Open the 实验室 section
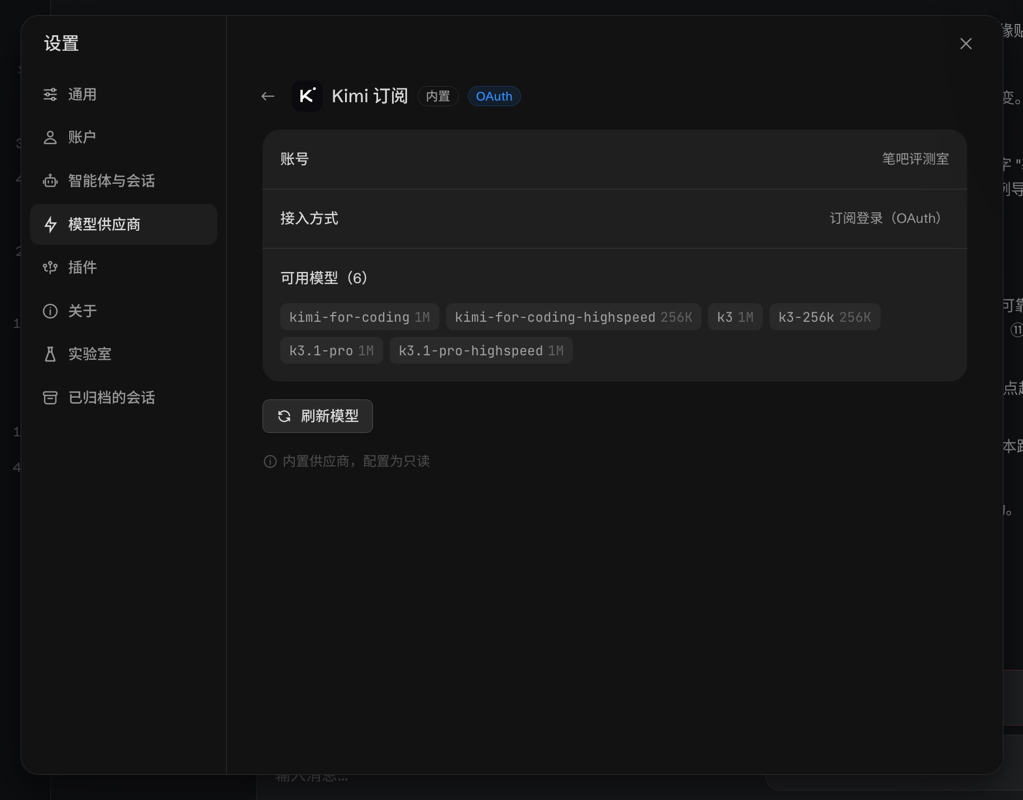This screenshot has height=800, width=1023. tap(123, 354)
